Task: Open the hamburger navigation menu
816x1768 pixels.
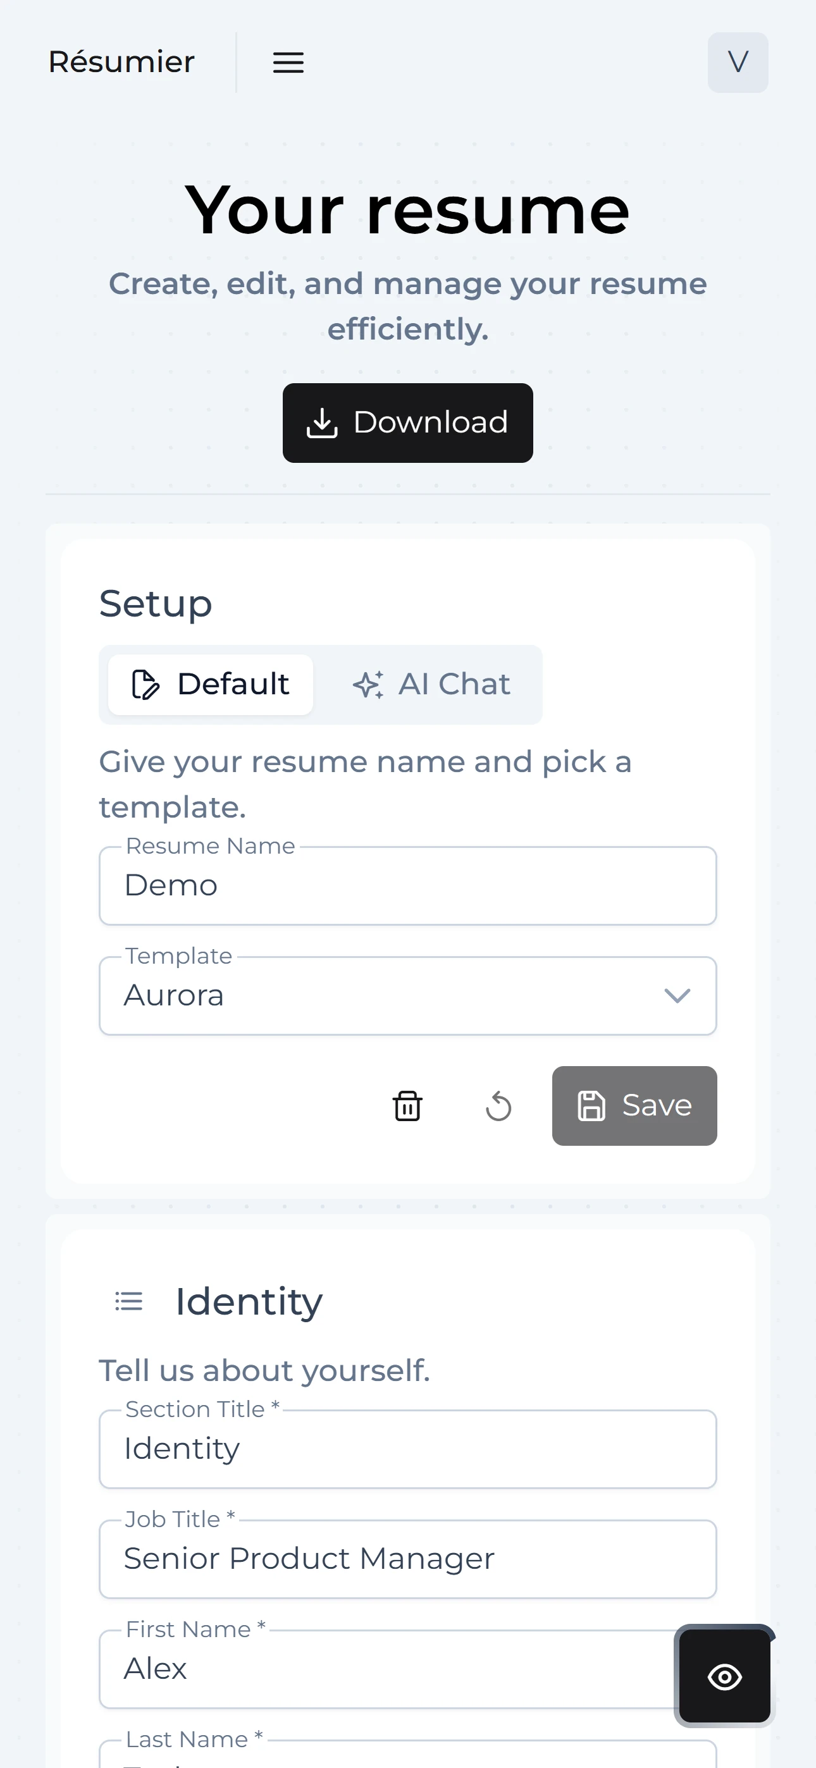Action: (x=288, y=63)
